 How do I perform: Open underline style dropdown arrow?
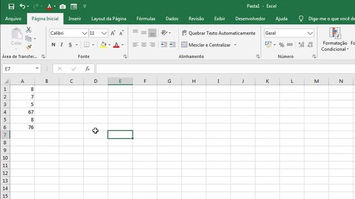pos(77,45)
